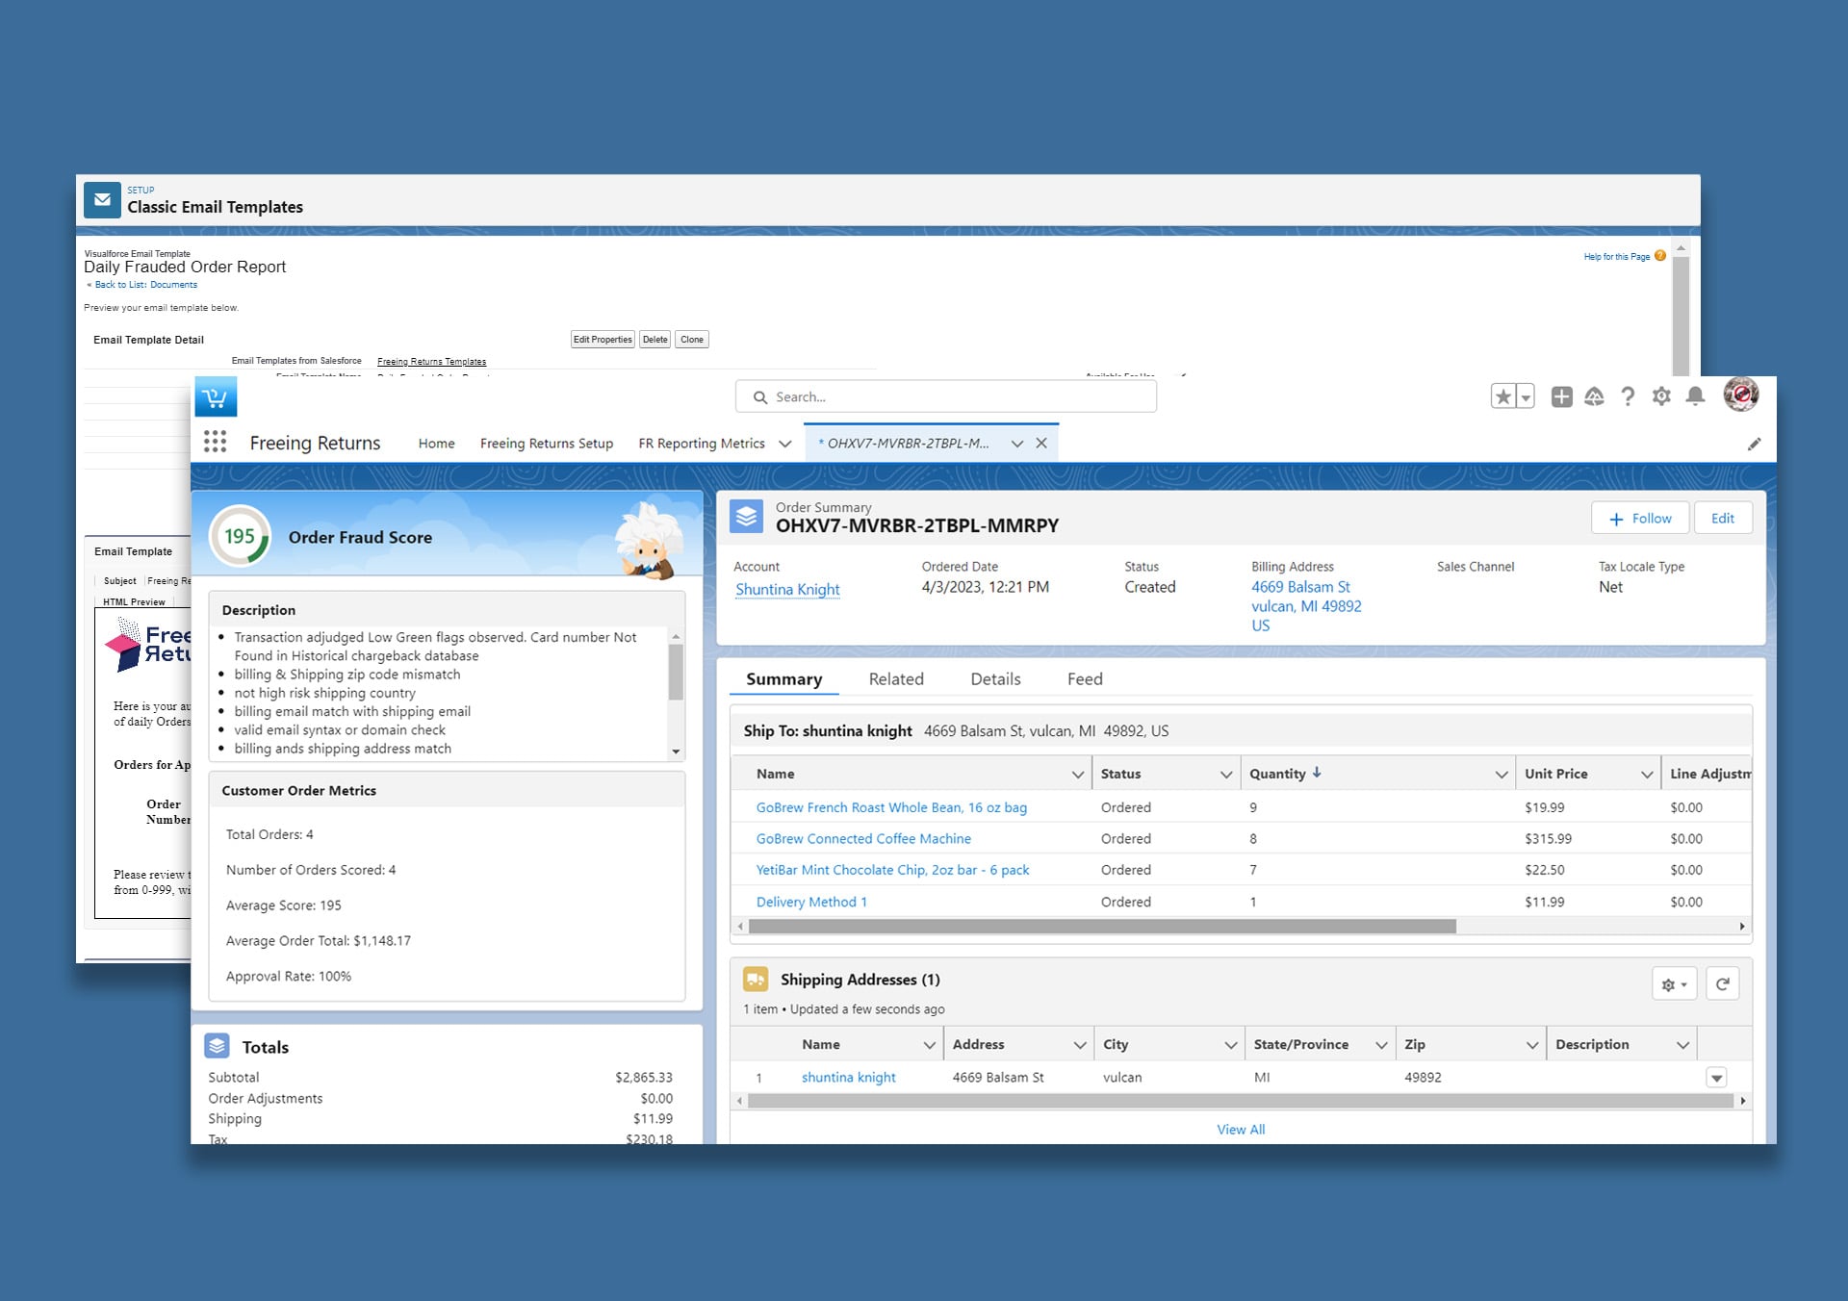Viewport: 1848px width, 1301px height.
Task: Click the Shipping Addresses truck icon
Action: pos(756,980)
